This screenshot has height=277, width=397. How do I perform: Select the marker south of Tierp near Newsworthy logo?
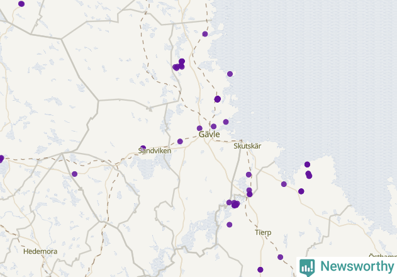(280, 257)
